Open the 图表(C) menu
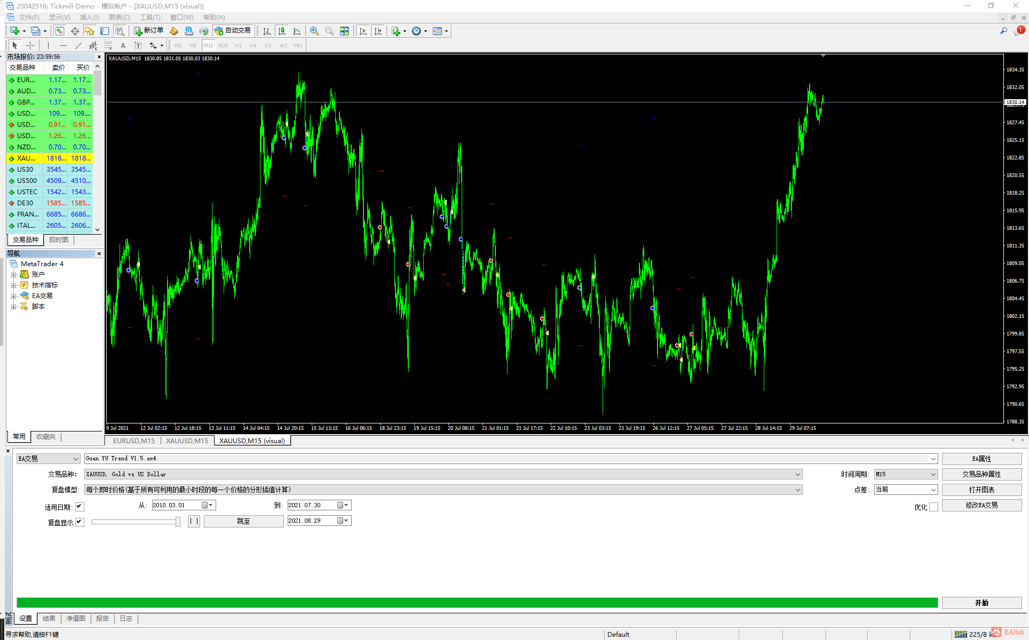Screen dimensions: 1029x640 [x=119, y=17]
